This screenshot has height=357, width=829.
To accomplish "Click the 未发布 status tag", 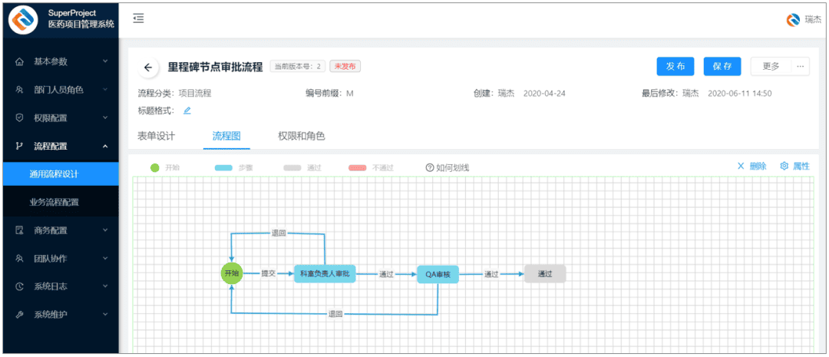I will (345, 67).
